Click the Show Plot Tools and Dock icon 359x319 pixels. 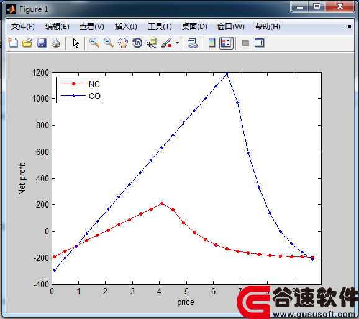tap(260, 43)
